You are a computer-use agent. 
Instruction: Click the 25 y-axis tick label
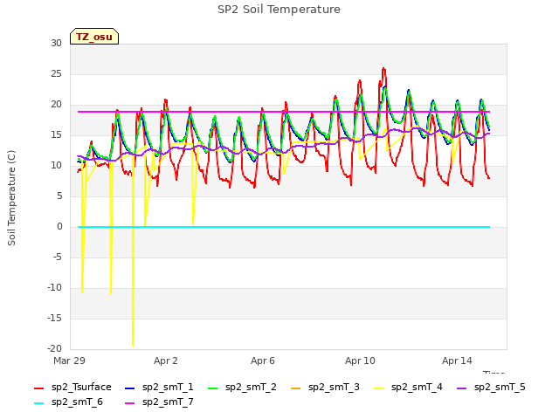point(56,73)
